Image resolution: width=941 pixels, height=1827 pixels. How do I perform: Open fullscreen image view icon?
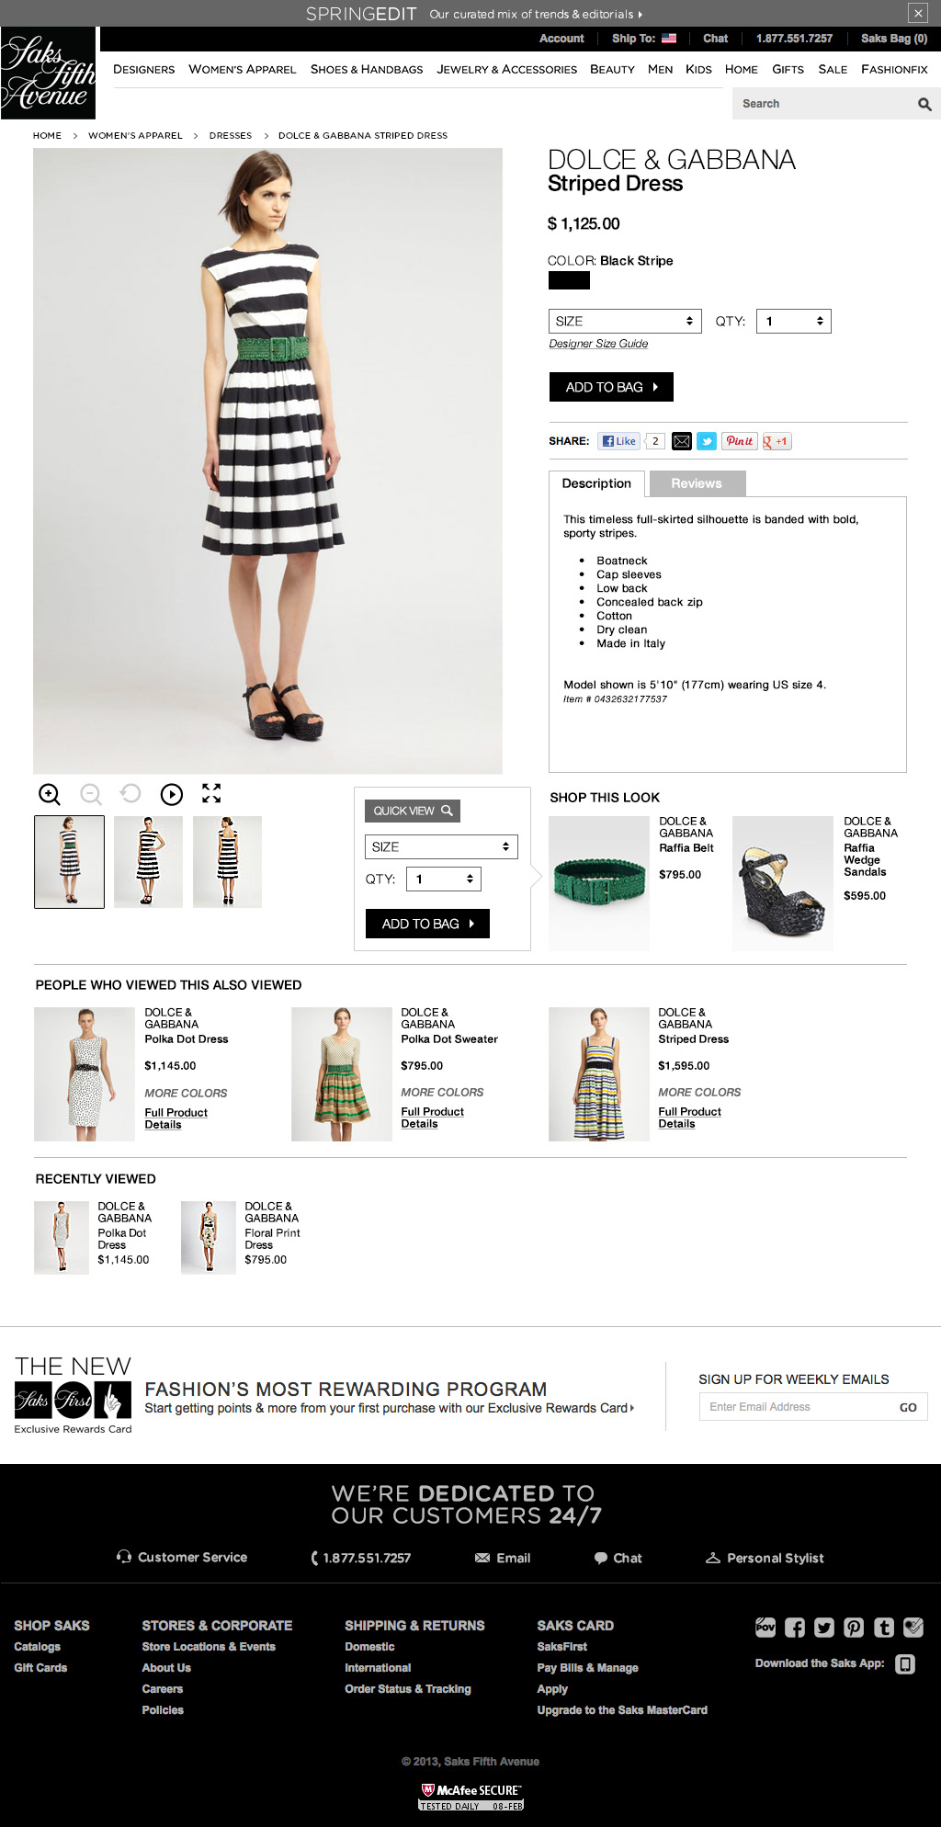(x=211, y=793)
